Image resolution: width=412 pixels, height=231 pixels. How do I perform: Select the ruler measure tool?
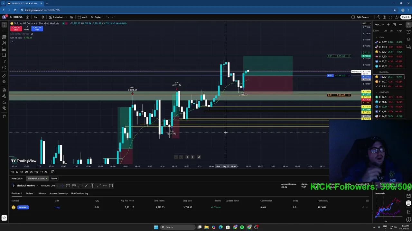(x=4, y=76)
